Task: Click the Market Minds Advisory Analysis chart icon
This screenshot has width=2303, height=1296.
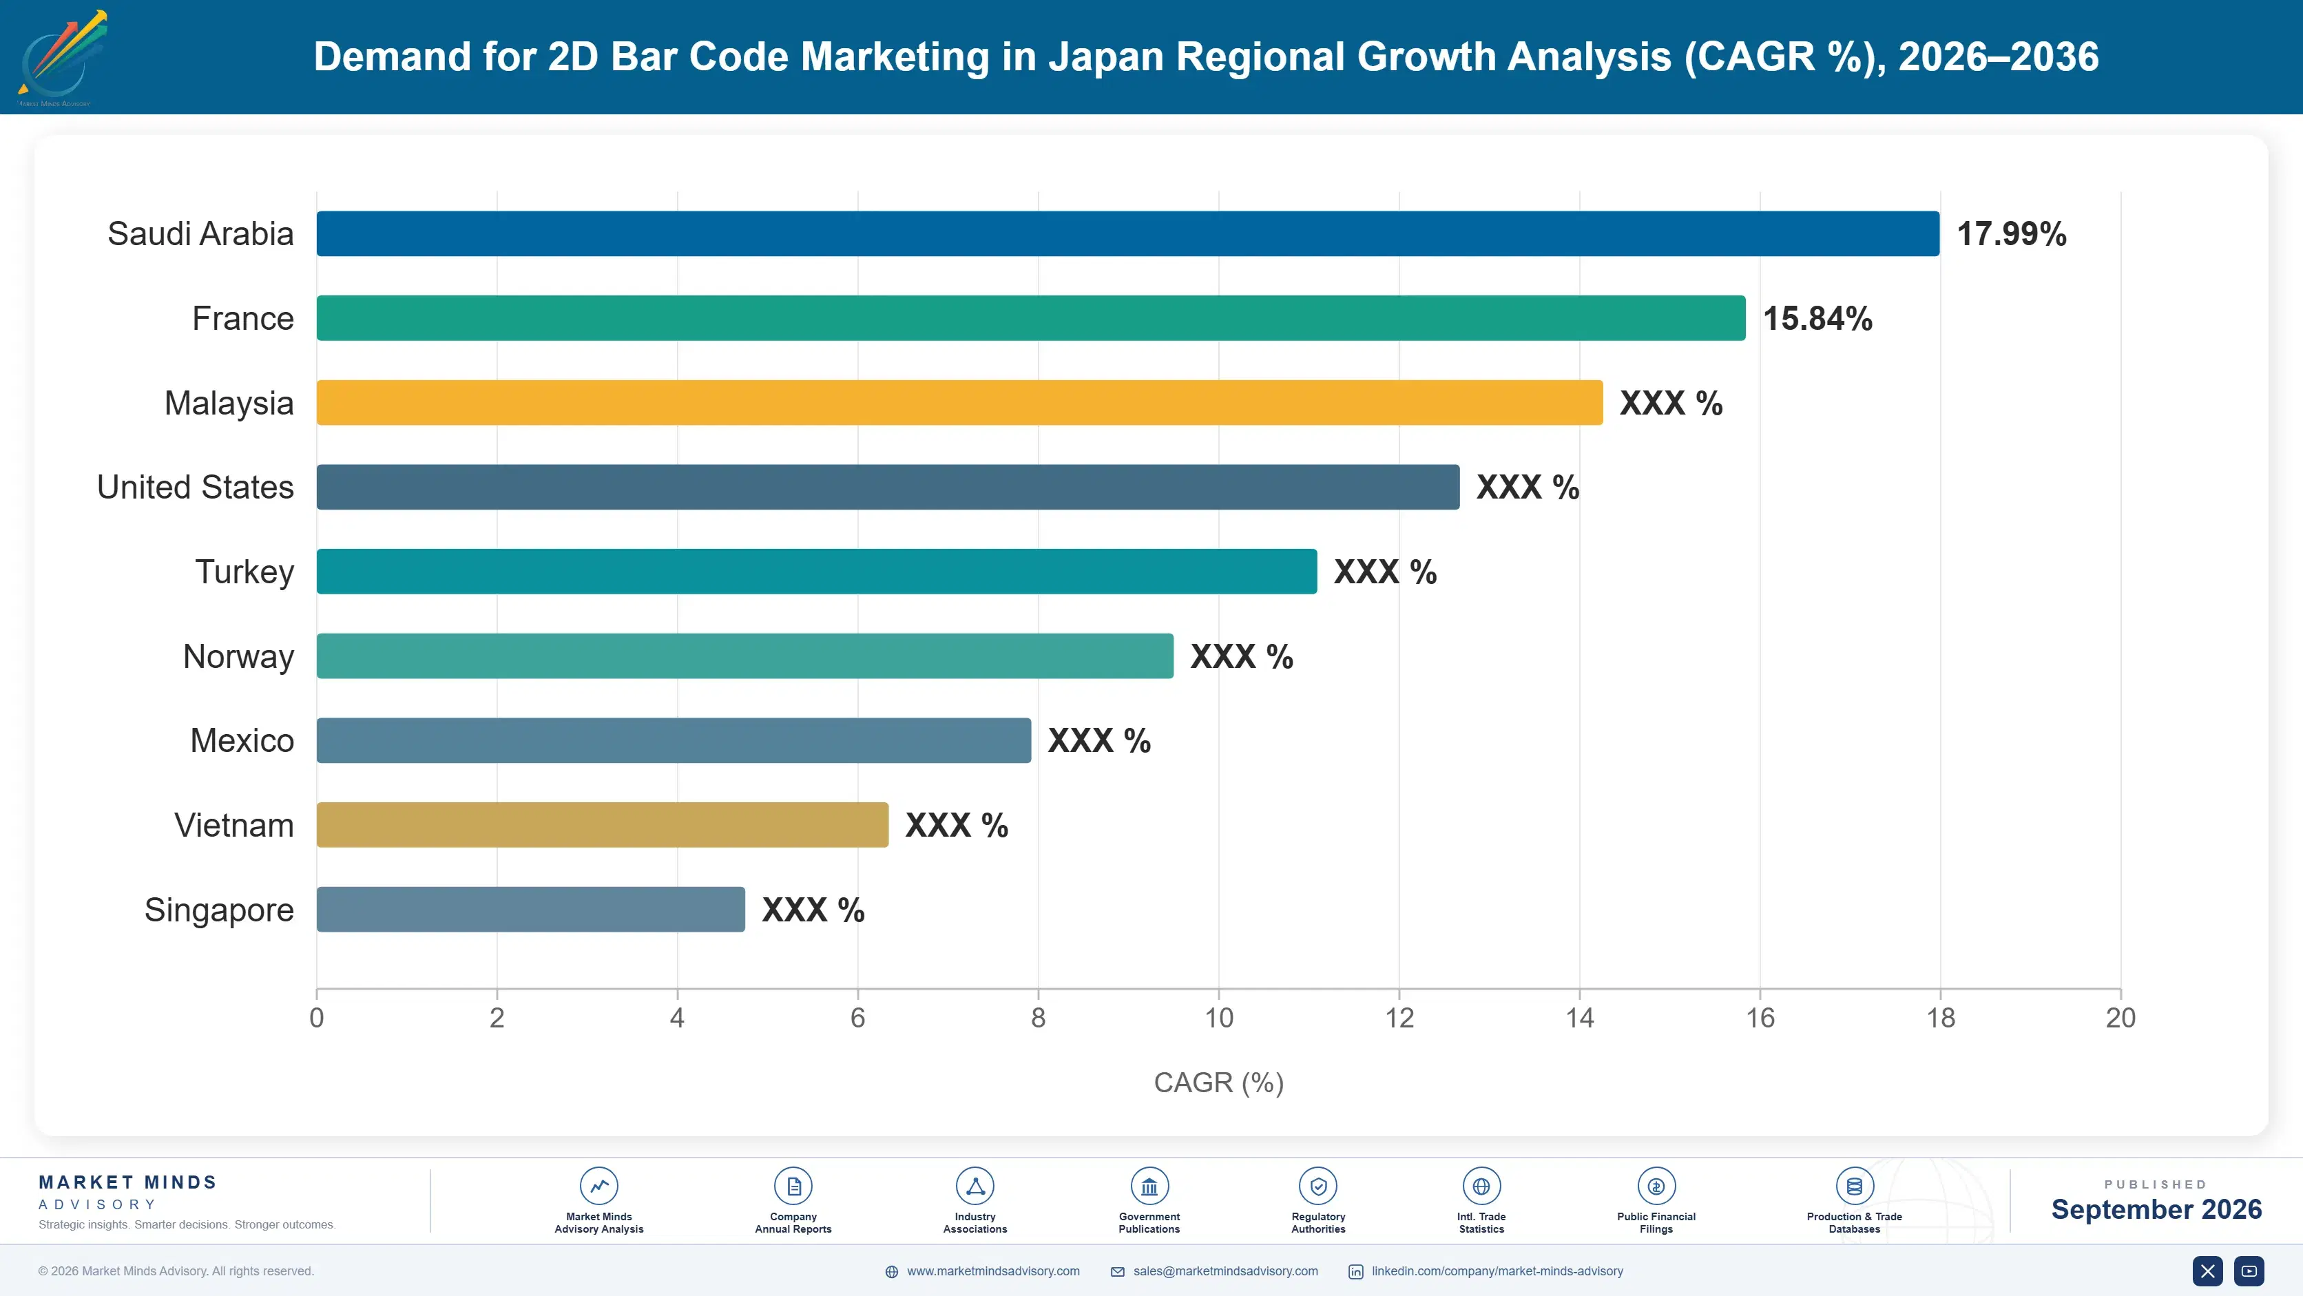Action: (599, 1186)
